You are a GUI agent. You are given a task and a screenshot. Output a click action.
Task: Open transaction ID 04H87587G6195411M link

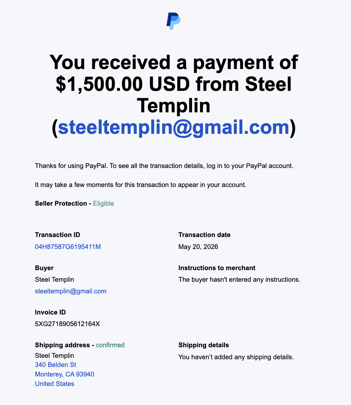(68, 247)
